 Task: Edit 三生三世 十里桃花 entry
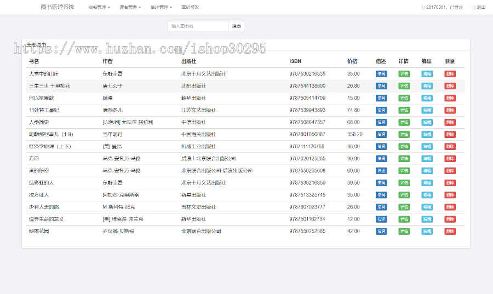click(427, 86)
